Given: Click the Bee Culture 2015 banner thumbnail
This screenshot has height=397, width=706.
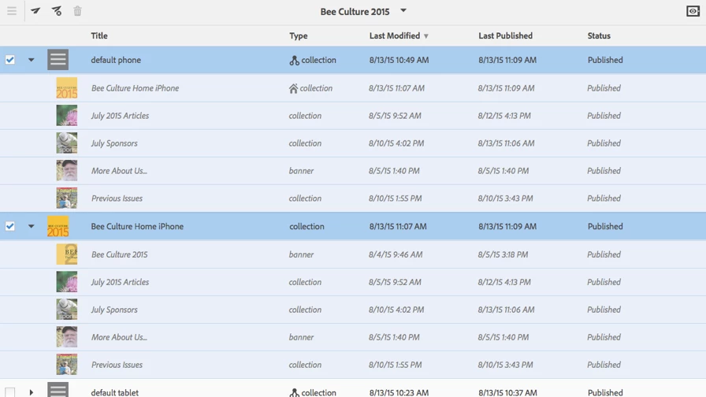Looking at the screenshot, I should 67,254.
